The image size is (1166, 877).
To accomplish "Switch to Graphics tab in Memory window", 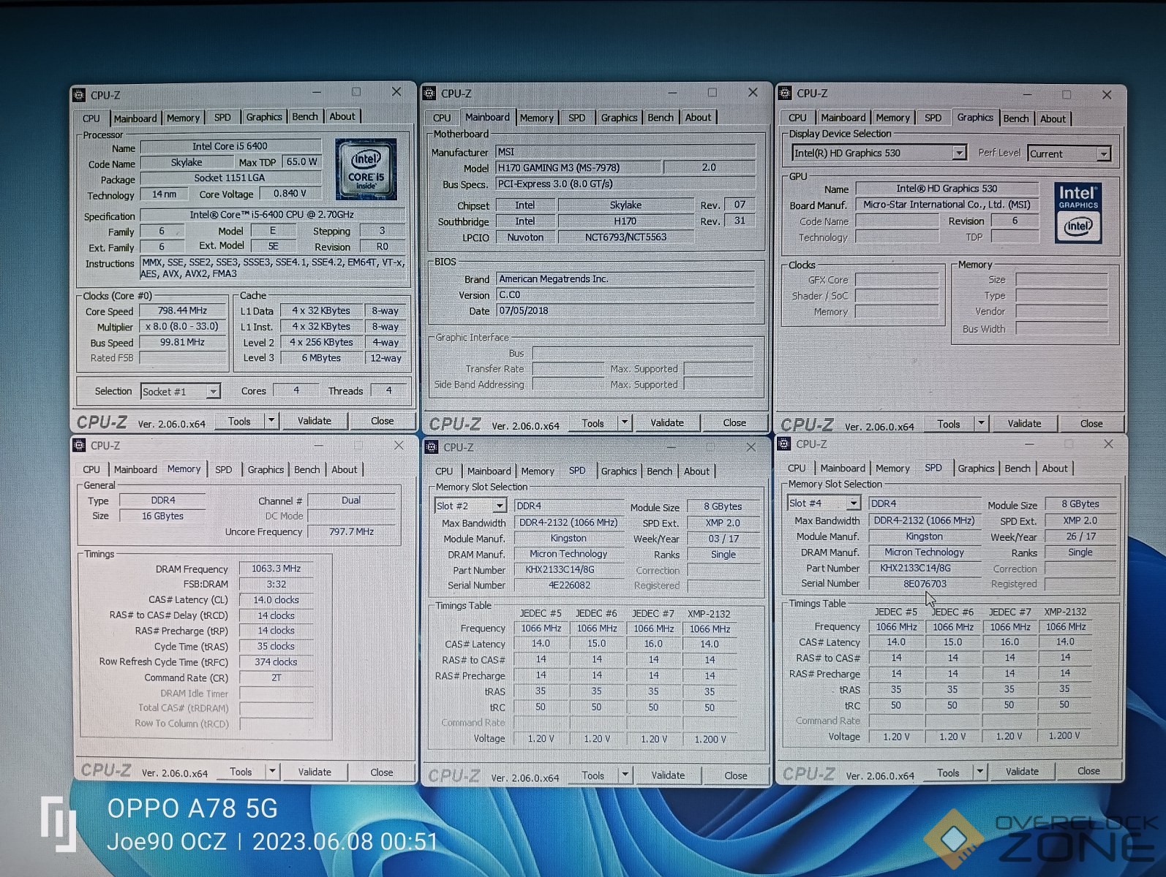I will (266, 470).
